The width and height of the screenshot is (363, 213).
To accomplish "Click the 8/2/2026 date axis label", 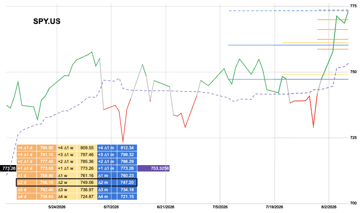I will (x=329, y=207).
